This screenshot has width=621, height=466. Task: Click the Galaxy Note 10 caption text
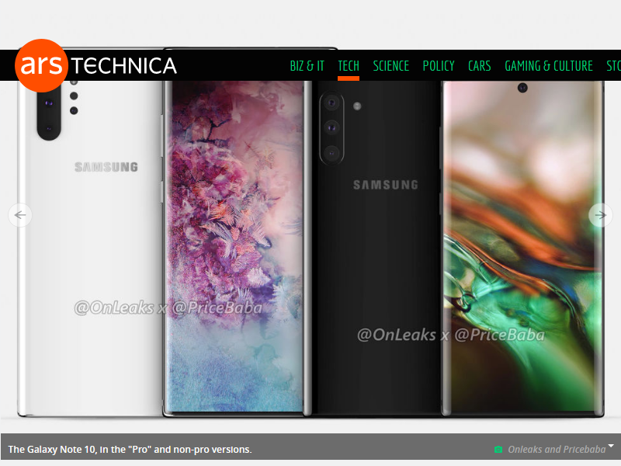pyautogui.click(x=130, y=450)
